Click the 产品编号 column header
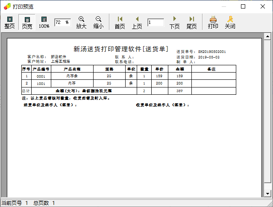Image resolution: width=273 pixels, height=207 pixels. (x=41, y=69)
